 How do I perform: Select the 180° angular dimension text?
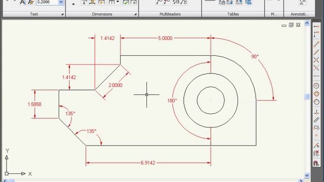[172, 101]
